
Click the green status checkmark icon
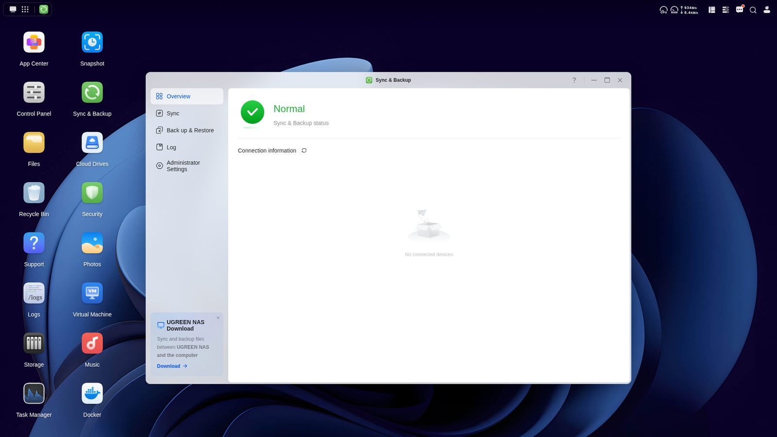pos(253,112)
